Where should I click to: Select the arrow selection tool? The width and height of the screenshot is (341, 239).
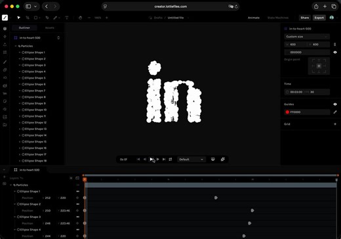[x=19, y=18]
